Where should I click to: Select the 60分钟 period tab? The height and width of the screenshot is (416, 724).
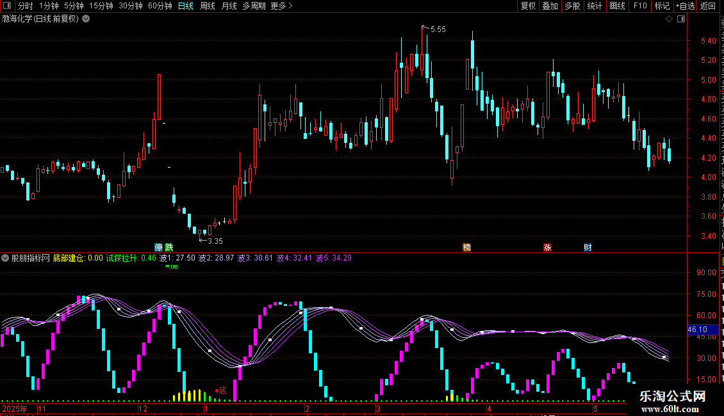point(160,6)
